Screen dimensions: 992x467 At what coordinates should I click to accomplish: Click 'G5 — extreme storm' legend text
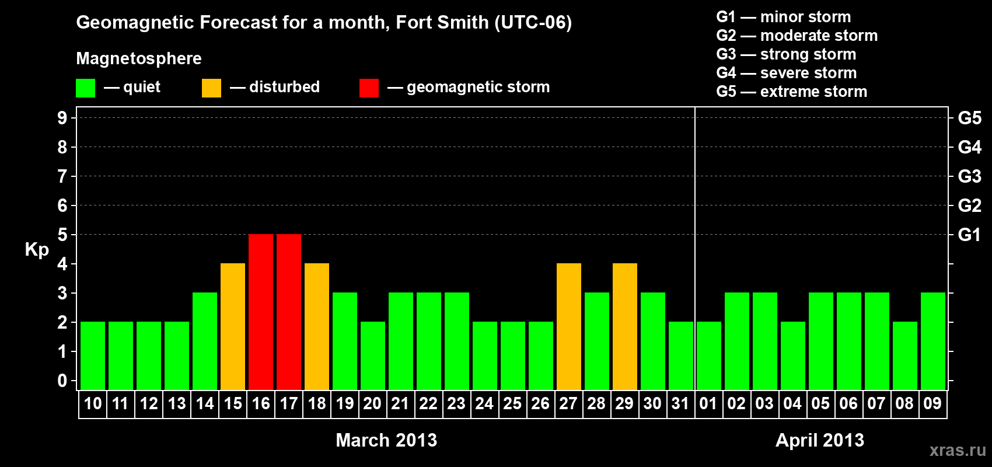[792, 92]
